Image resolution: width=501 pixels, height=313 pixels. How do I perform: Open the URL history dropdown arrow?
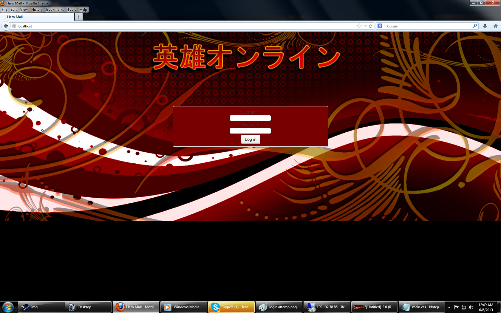(365, 26)
